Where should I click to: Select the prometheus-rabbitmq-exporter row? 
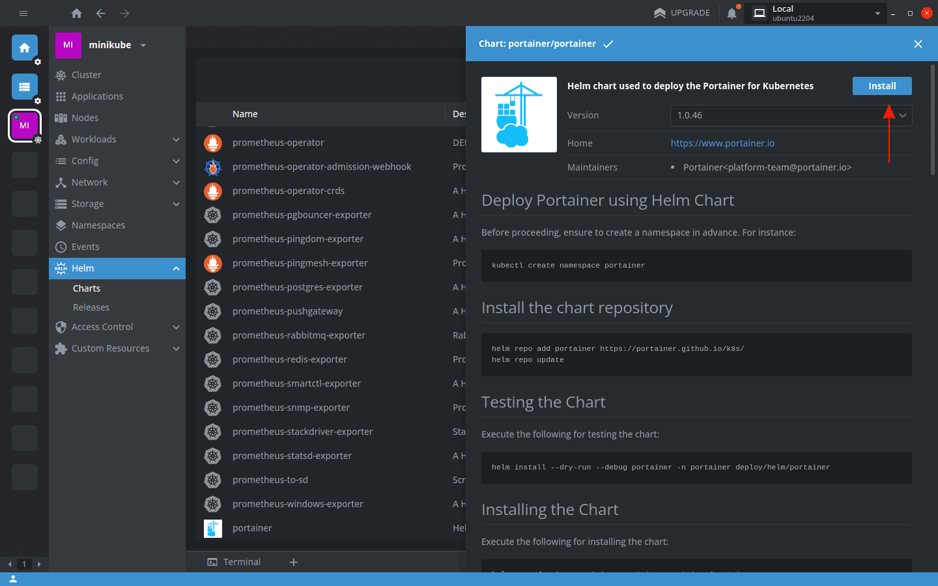point(331,335)
